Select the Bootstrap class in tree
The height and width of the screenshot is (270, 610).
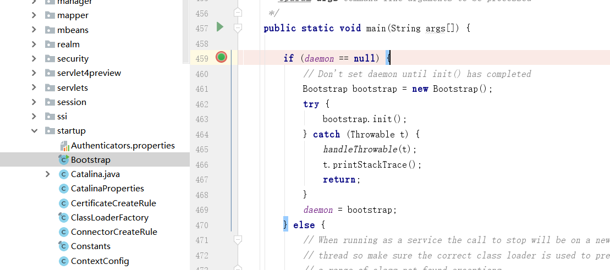point(91,160)
